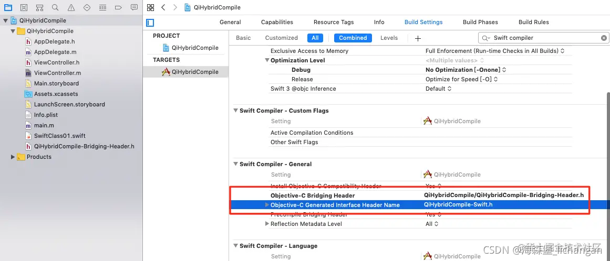Switch to the Resource Tags tab
Screen dimensions: 610x261
334,22
